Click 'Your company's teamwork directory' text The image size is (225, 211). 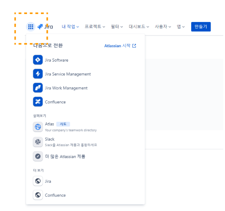click(71, 130)
